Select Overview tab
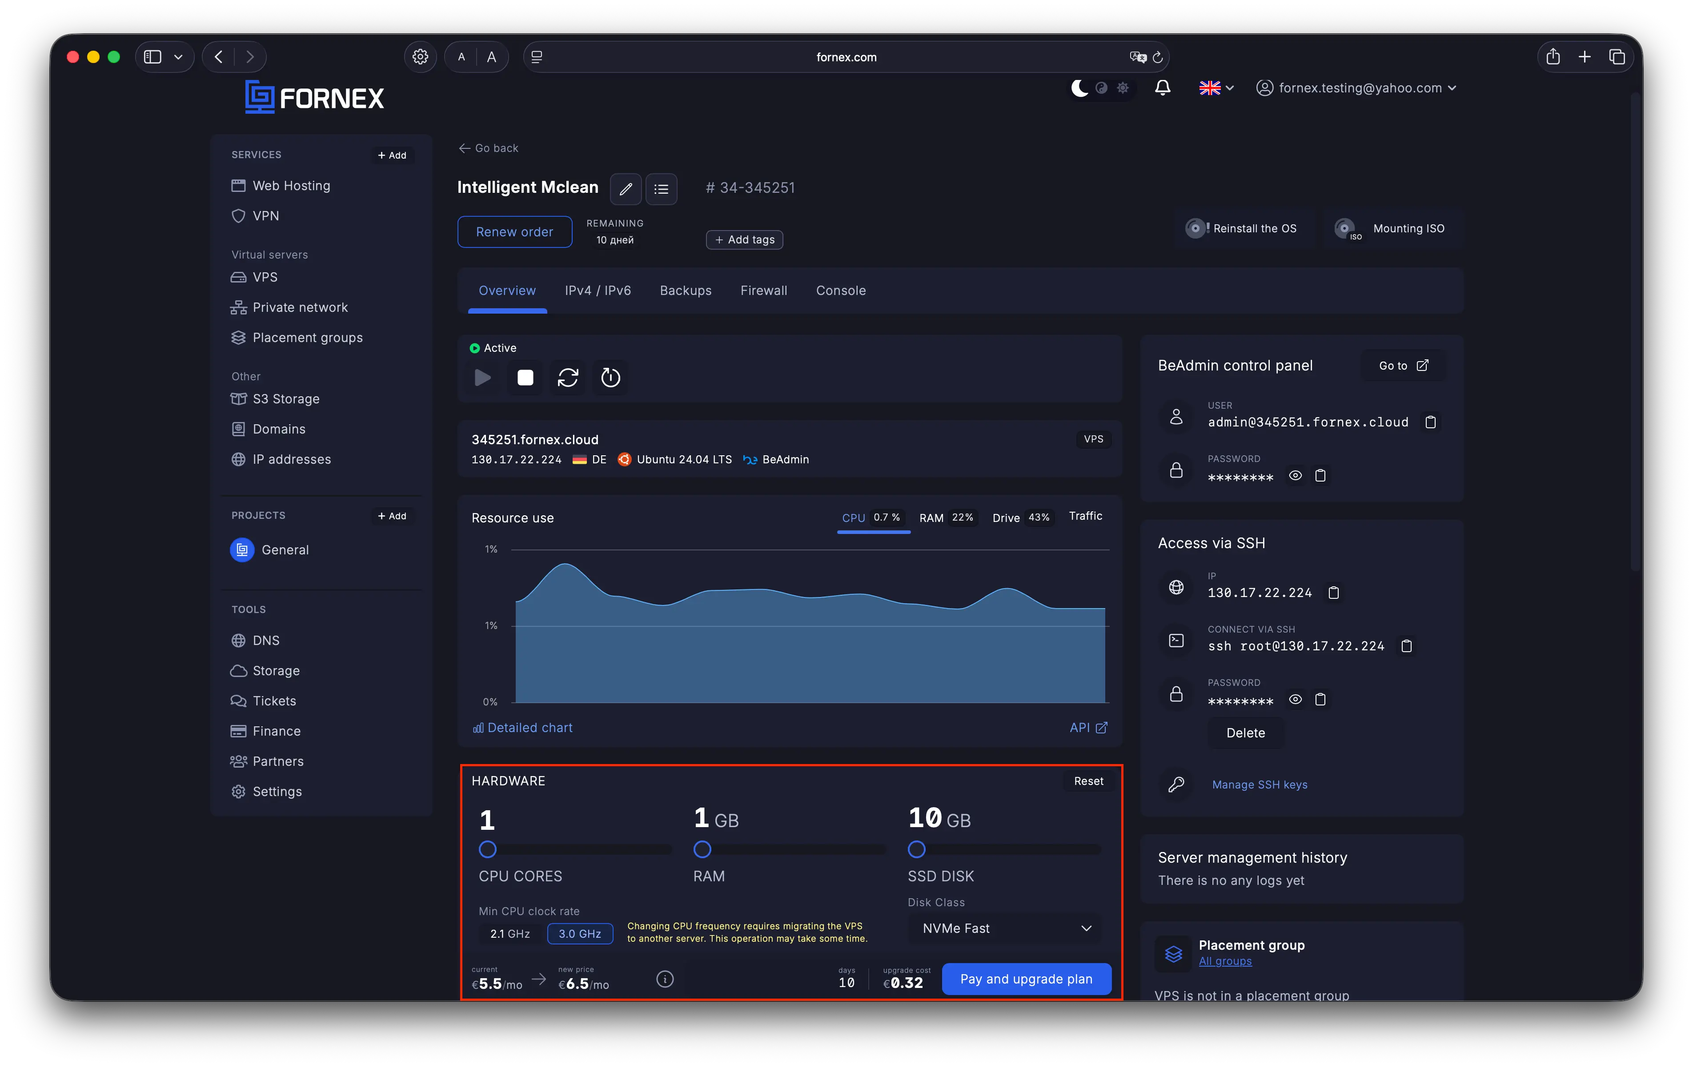The width and height of the screenshot is (1693, 1067). (507, 290)
